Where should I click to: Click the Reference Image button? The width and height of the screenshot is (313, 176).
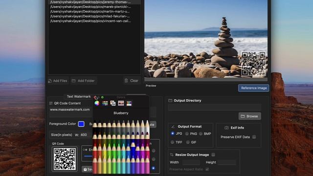(x=254, y=88)
